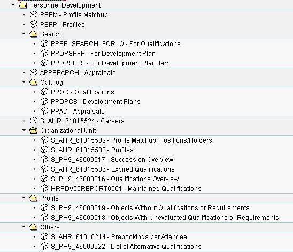This screenshot has height=252, width=293.
Task: Select the Catalog folder label
Action: (51, 83)
